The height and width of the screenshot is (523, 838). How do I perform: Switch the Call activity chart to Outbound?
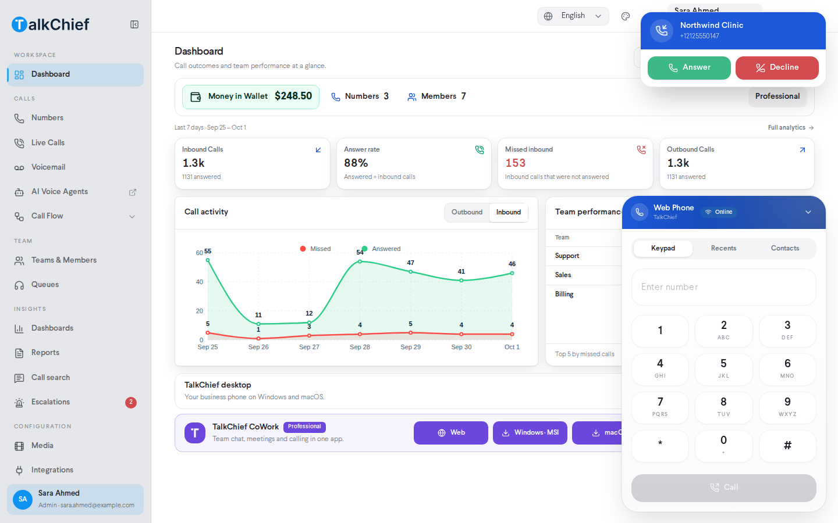pos(467,213)
